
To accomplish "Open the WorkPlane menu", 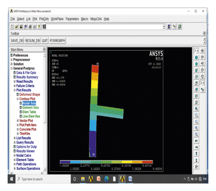I will pyautogui.click(x=57, y=19).
